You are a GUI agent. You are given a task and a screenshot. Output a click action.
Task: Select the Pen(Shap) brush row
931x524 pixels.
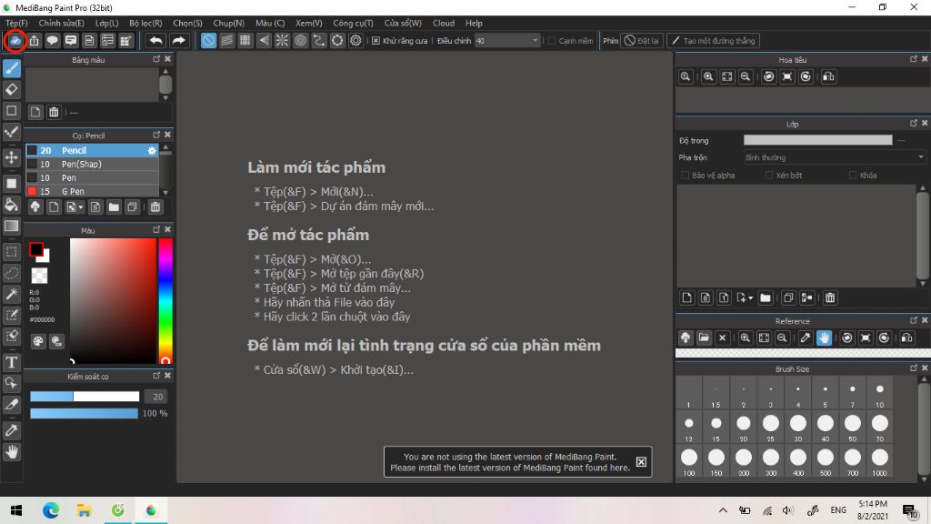tap(92, 164)
